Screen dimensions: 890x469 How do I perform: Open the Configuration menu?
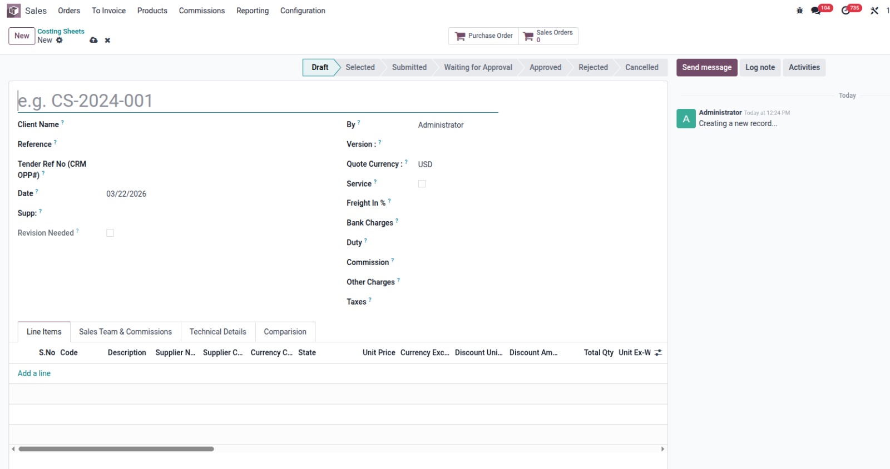[303, 11]
